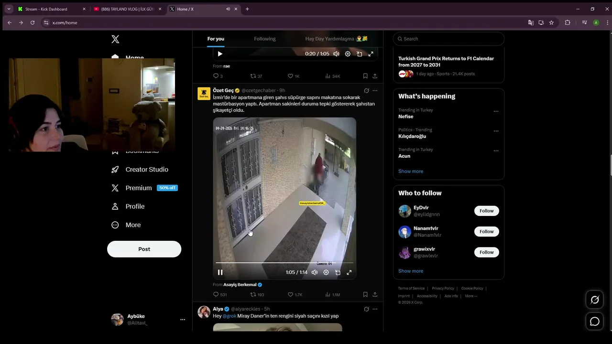The height and width of the screenshot is (344, 612).
Task: Bookmark this page with star icon
Action: tap(551, 22)
